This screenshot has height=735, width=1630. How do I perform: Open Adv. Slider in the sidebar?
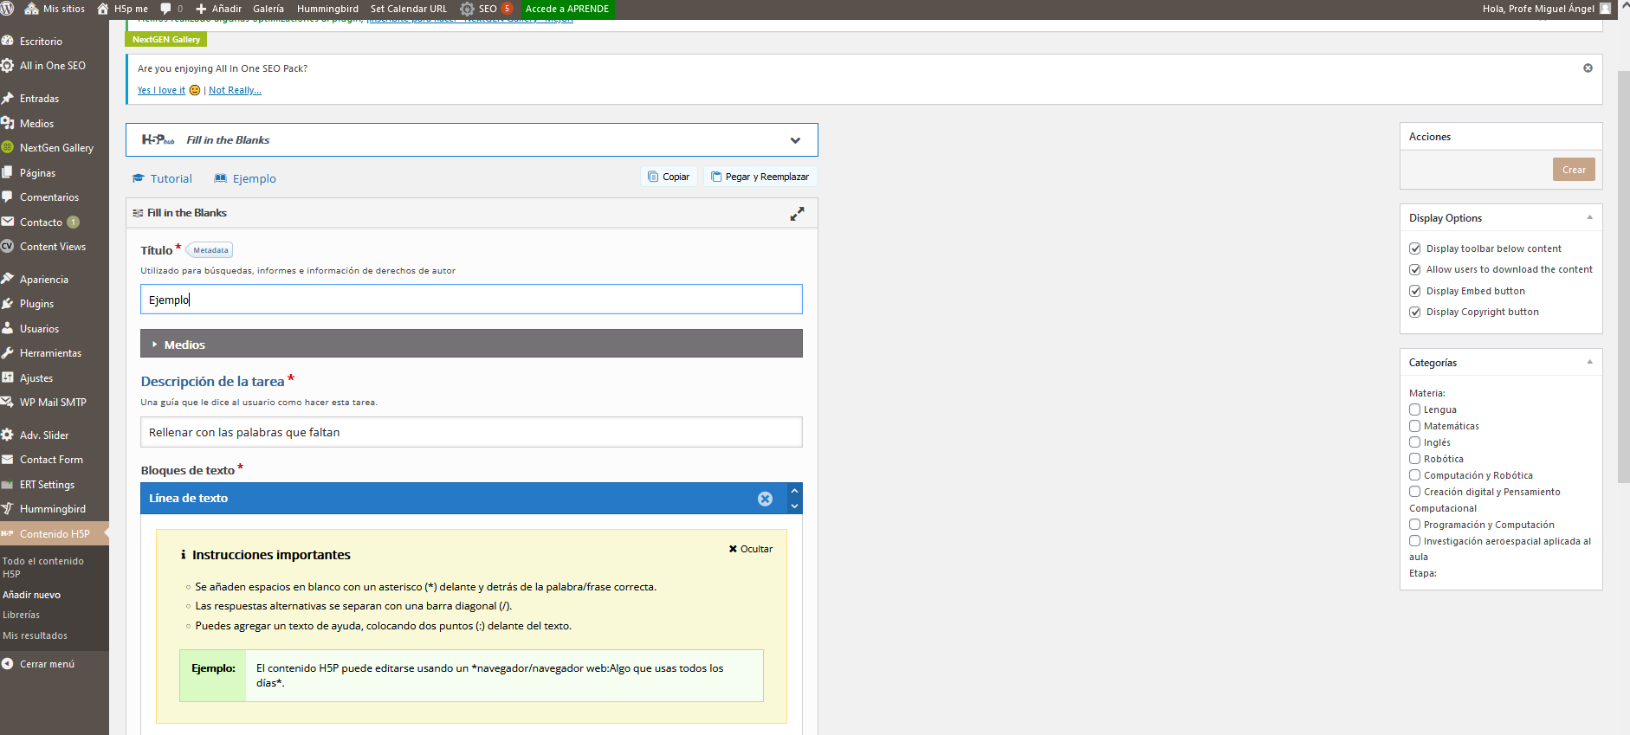click(44, 435)
